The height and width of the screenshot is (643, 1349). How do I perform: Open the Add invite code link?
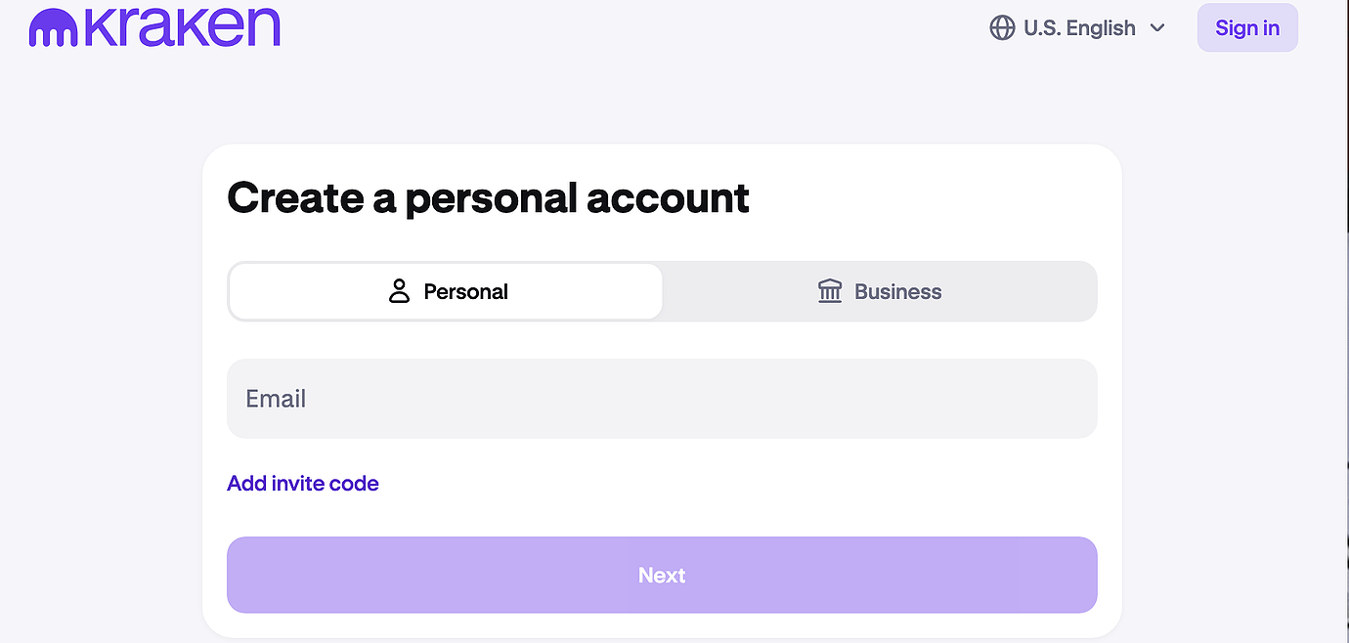tap(303, 484)
